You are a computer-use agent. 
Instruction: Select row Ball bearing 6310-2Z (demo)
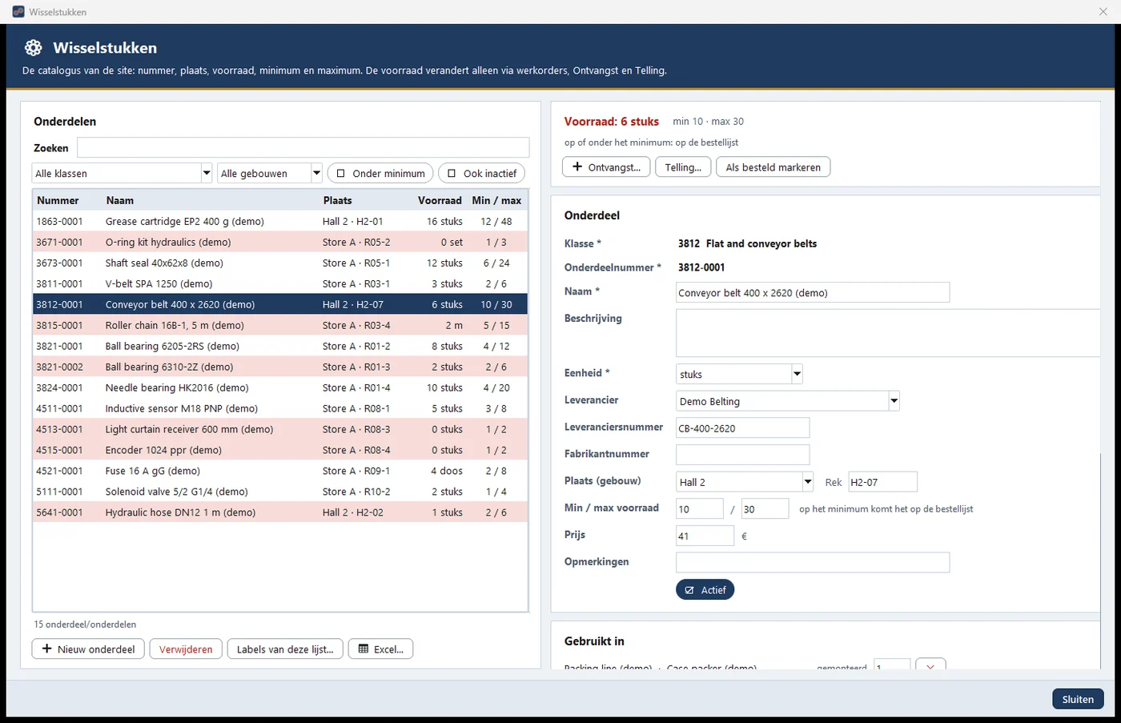[280, 367]
